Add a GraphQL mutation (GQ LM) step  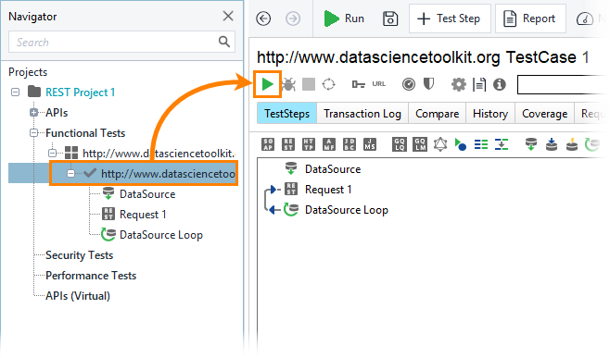pos(420,144)
